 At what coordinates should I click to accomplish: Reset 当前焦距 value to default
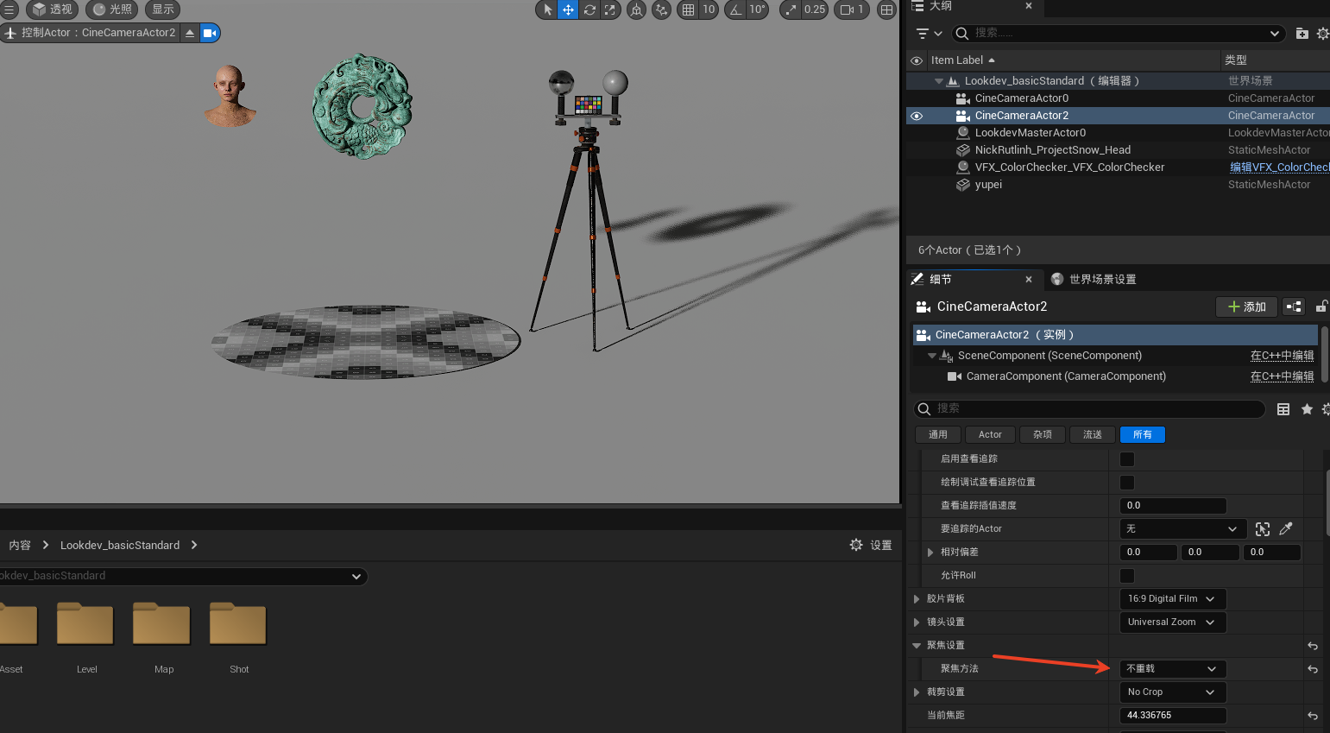(x=1313, y=716)
